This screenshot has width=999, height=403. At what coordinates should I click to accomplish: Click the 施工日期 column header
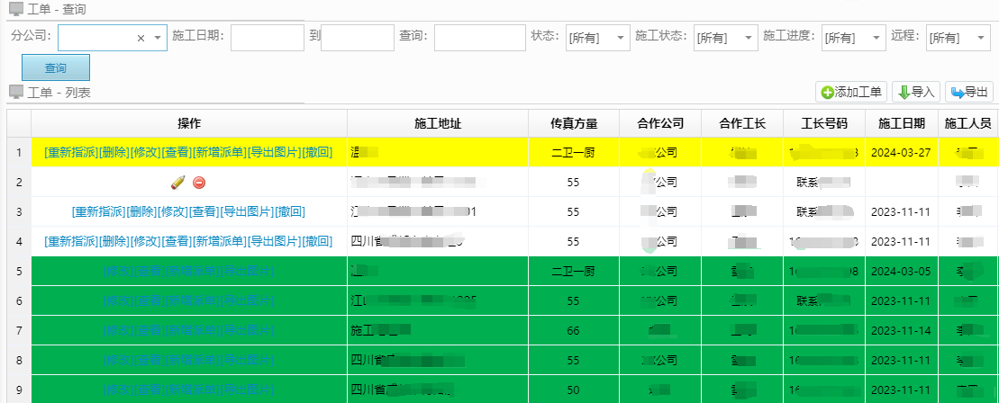coord(902,123)
